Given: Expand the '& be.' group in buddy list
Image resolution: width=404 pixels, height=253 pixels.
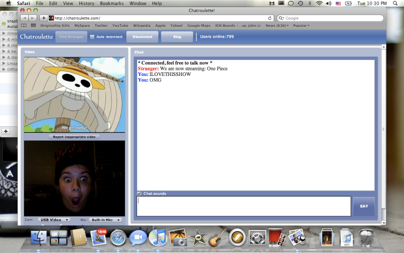Looking at the screenshot, I should click(x=4, y=51).
